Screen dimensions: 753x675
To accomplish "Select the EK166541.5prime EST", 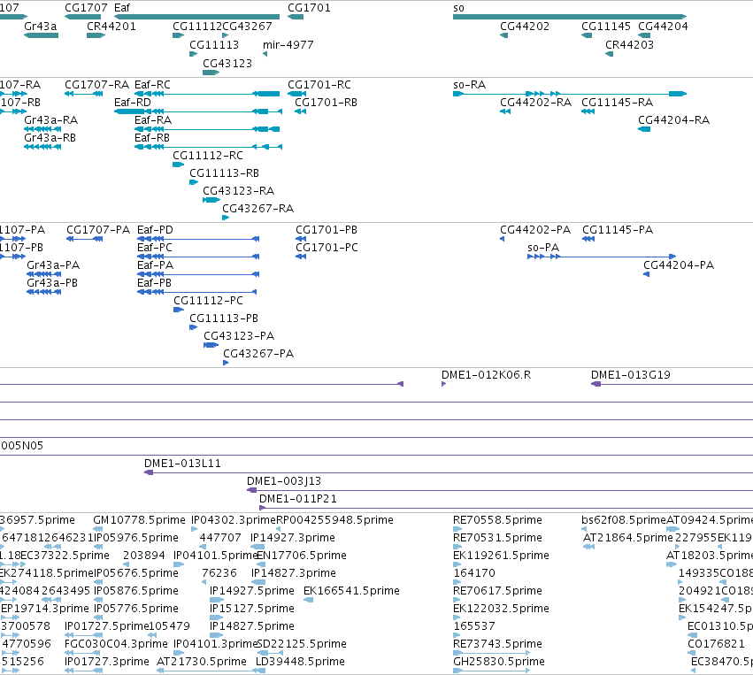I will 308,600.
